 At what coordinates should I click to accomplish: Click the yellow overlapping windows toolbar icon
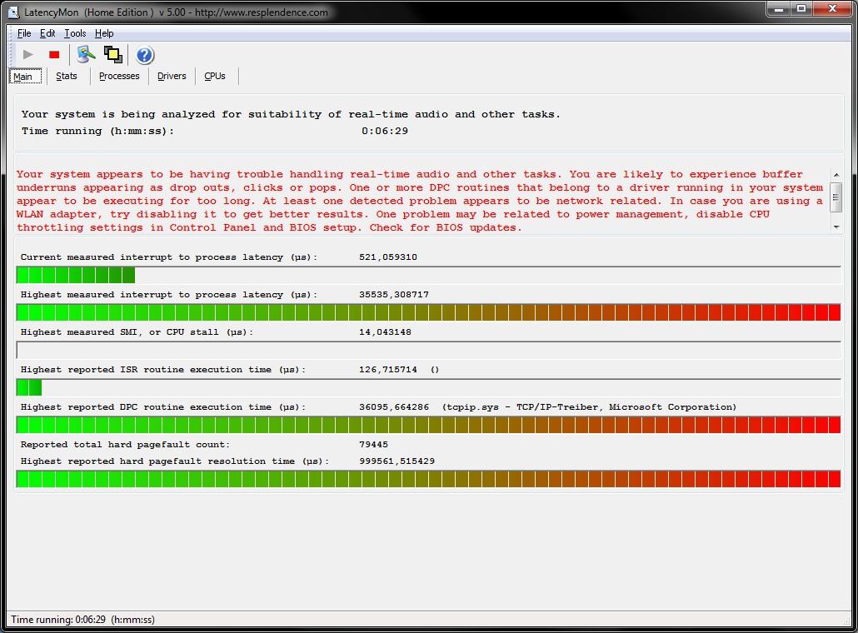113,55
